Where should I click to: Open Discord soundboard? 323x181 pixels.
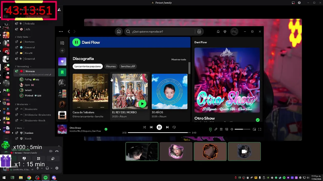[53, 159]
